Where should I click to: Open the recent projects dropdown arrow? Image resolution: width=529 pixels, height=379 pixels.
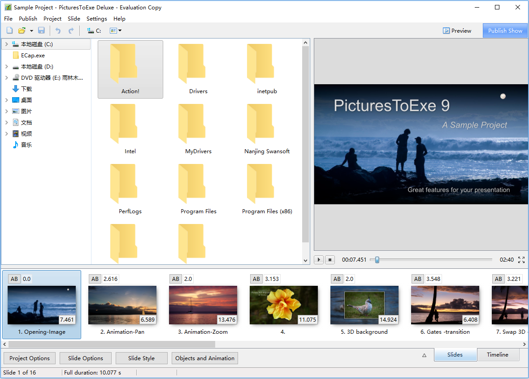pyautogui.click(x=31, y=30)
